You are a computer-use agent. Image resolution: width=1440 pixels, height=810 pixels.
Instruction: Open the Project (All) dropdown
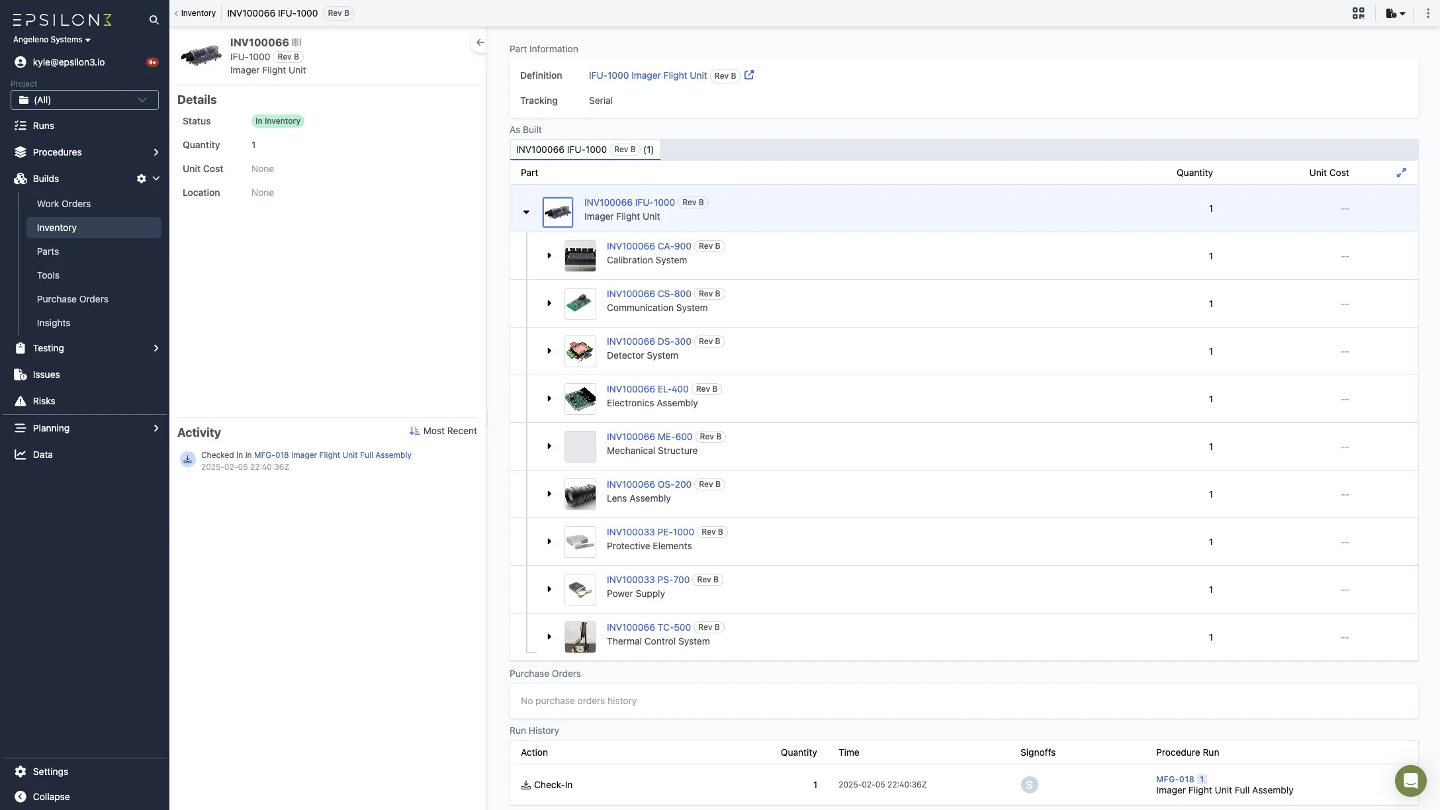pyautogui.click(x=85, y=100)
